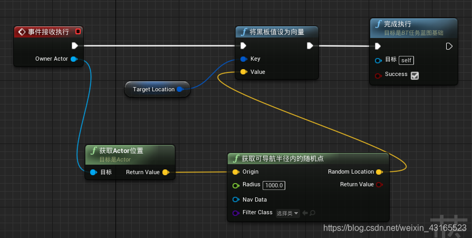472x238 pixels.
Task: Click the Return Value pin of 获取Actor位置
Action: pos(166,173)
